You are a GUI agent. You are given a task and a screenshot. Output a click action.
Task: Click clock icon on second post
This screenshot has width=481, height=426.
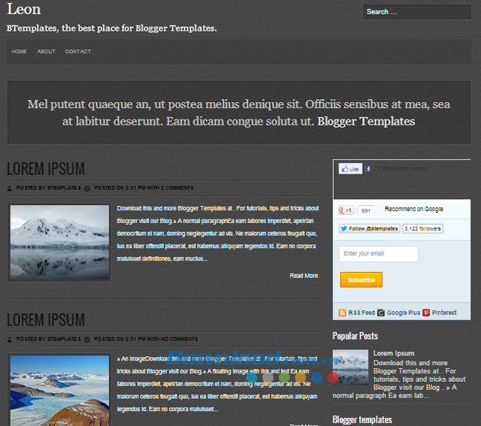point(87,340)
